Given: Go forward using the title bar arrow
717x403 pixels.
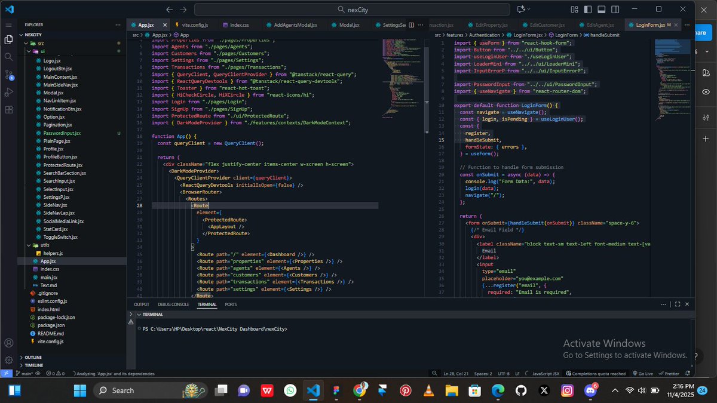Looking at the screenshot, I should pyautogui.click(x=183, y=10).
